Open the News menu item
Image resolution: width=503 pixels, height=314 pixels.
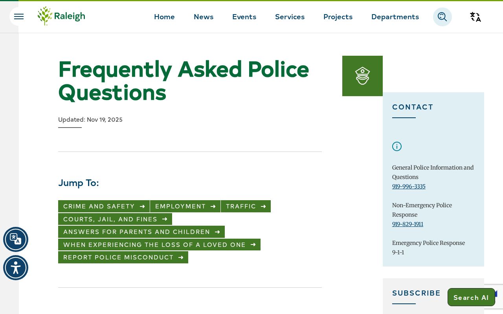coord(204,17)
